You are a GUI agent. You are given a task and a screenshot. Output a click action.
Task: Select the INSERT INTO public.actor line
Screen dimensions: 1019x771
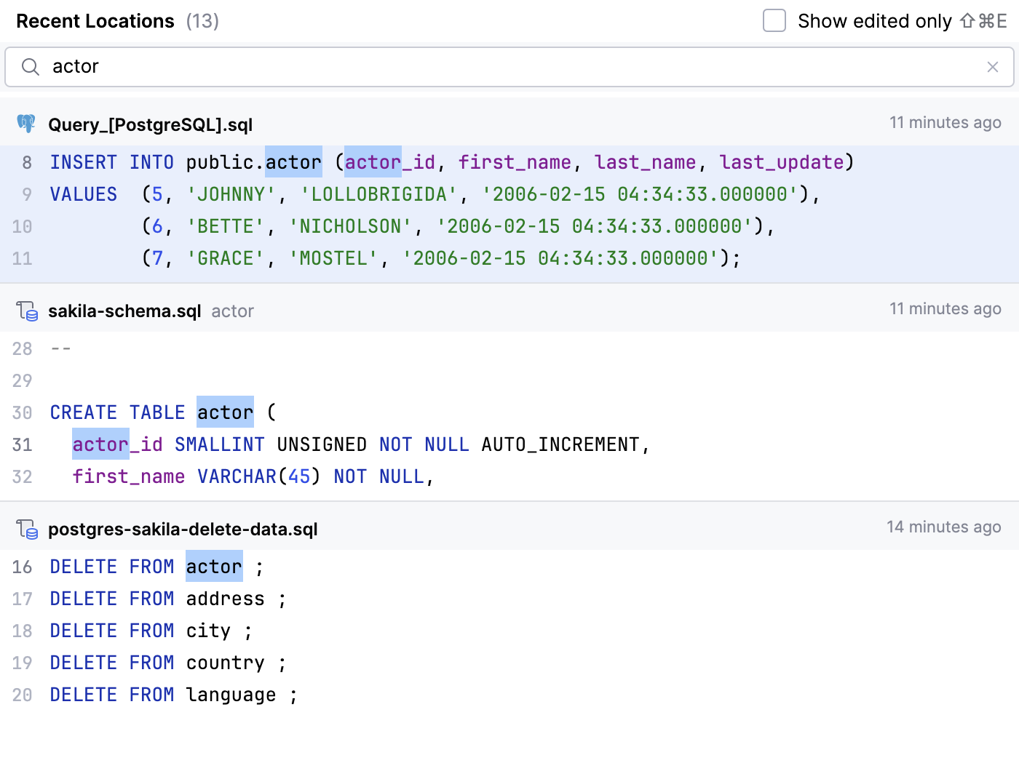tap(451, 162)
